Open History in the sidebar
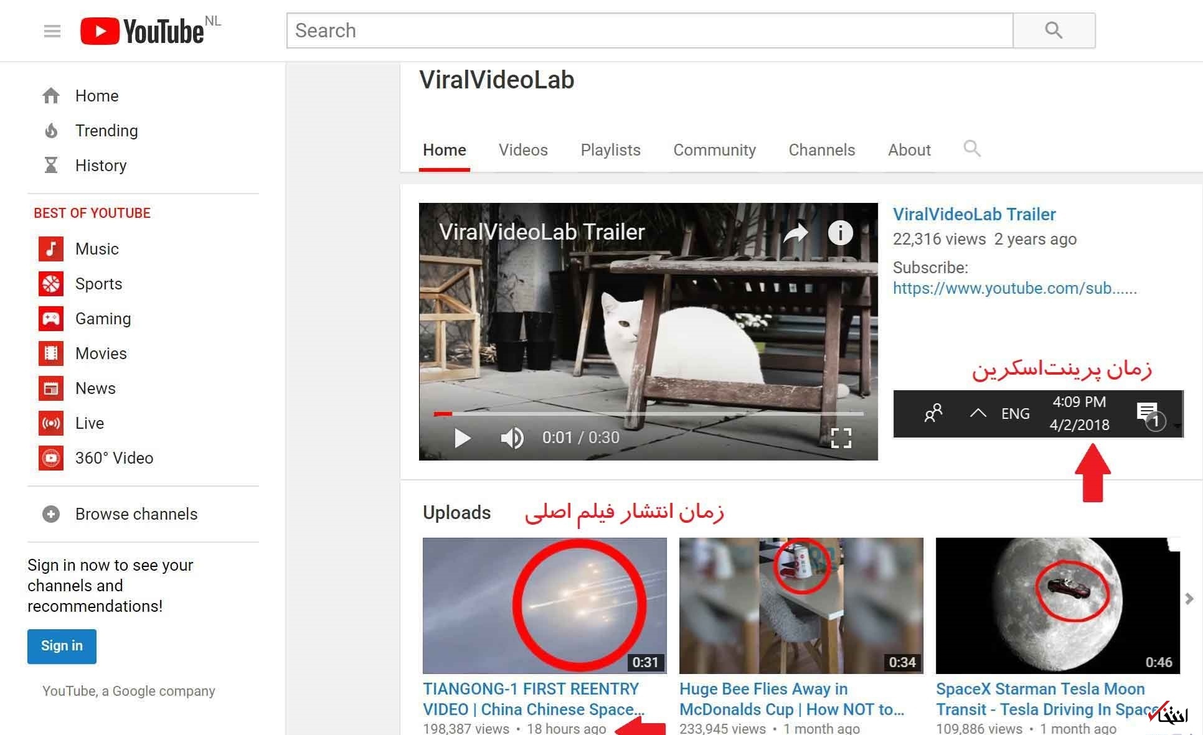1203x735 pixels. 101,166
